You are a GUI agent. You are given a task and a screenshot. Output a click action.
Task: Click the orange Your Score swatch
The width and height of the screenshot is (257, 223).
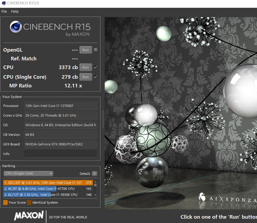[x=5, y=202]
